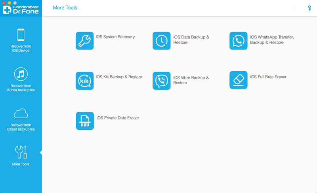The image size is (317, 193).
Task: Click the iOS Private Data Eraser label
Action: [118, 118]
